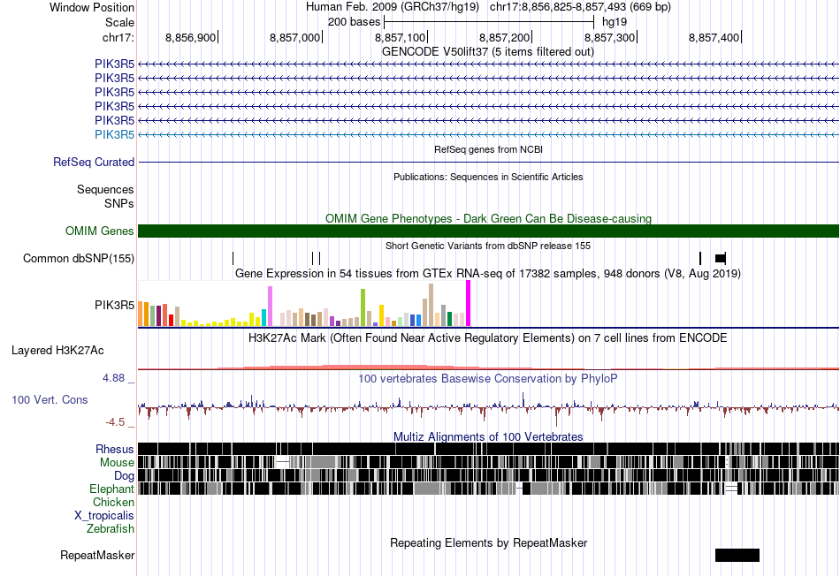
Task: Select the Zebrafish alignment label
Action: (111, 529)
